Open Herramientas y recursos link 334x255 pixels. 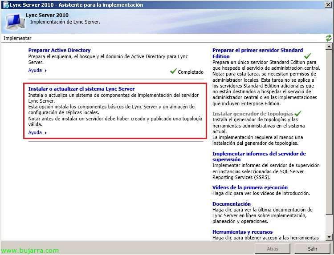click(x=242, y=232)
